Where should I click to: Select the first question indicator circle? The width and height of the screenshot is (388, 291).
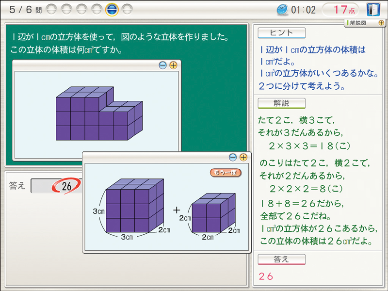52,9
